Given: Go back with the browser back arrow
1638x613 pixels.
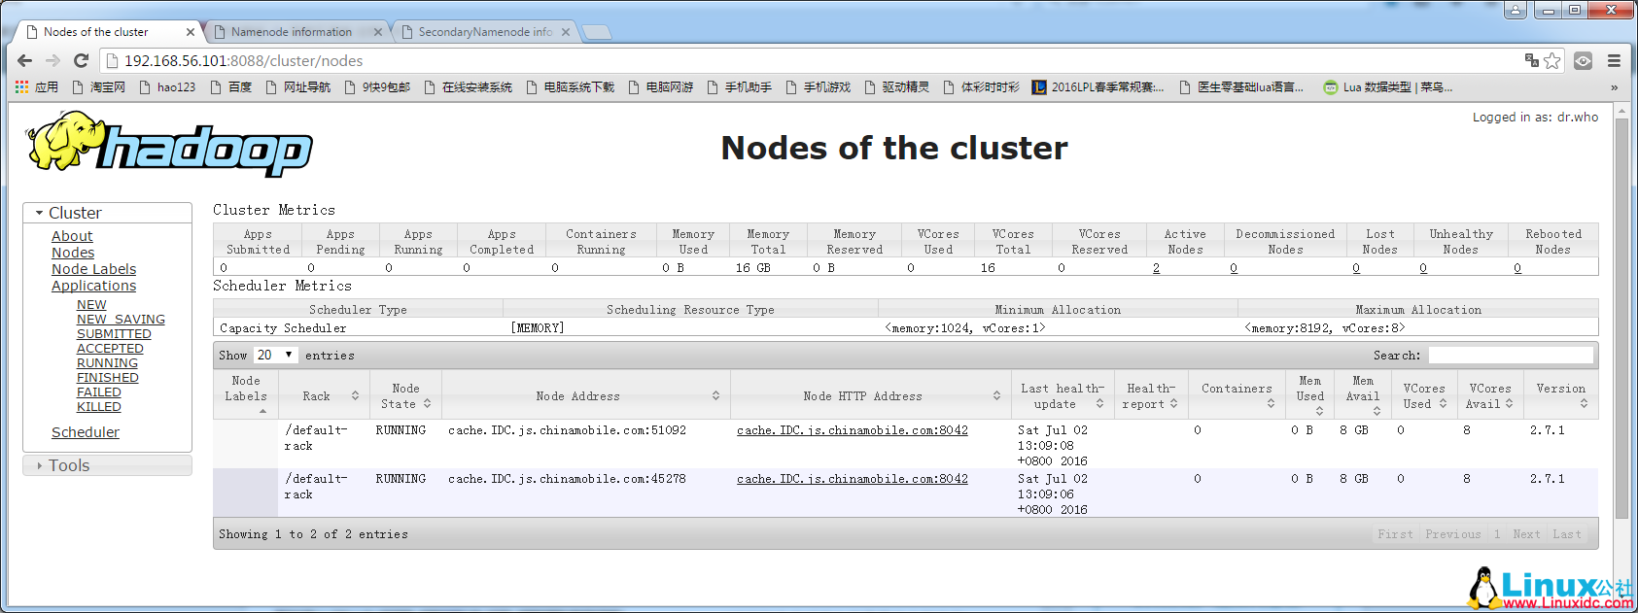Looking at the screenshot, I should point(25,60).
